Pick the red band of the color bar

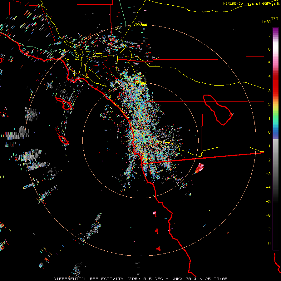[276, 86]
